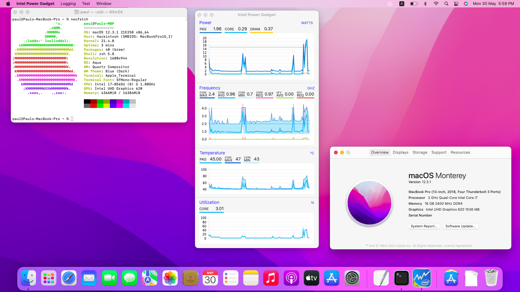The image size is (520, 292).
Task: Click the Utilization graph
Action: [x=257, y=228]
